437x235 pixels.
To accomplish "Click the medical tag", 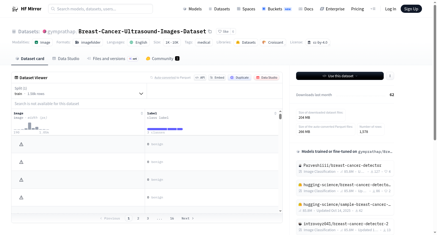I will pyautogui.click(x=204, y=42).
